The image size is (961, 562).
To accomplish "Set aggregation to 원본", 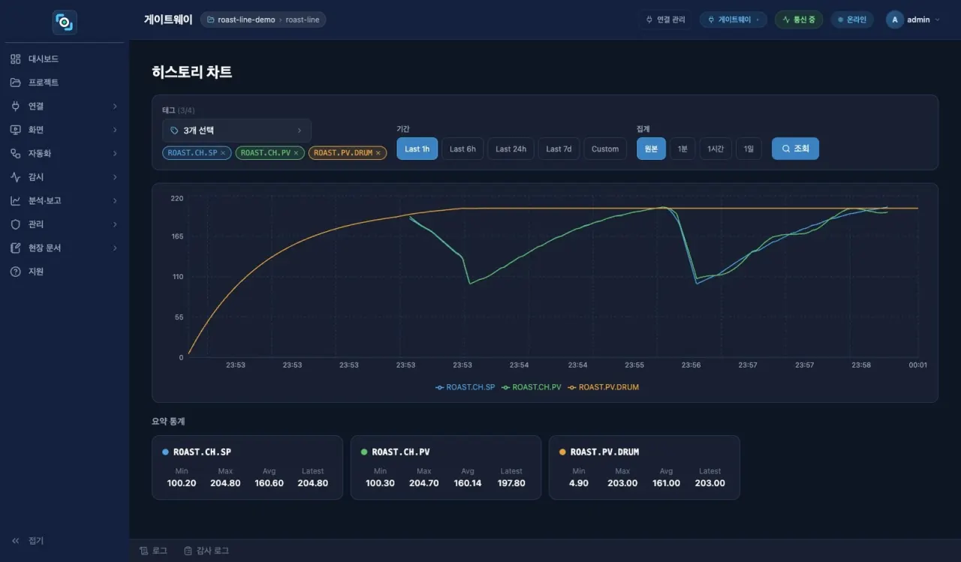I will coord(651,149).
